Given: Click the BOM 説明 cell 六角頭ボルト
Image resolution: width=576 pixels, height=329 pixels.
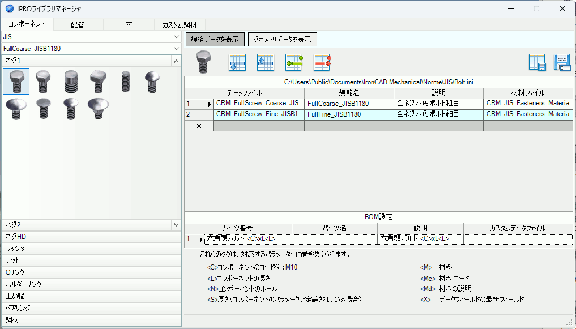Looking at the screenshot, I should click(x=420, y=239).
